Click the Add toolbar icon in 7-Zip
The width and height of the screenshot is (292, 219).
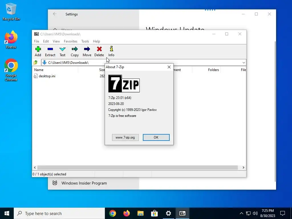(x=38, y=49)
